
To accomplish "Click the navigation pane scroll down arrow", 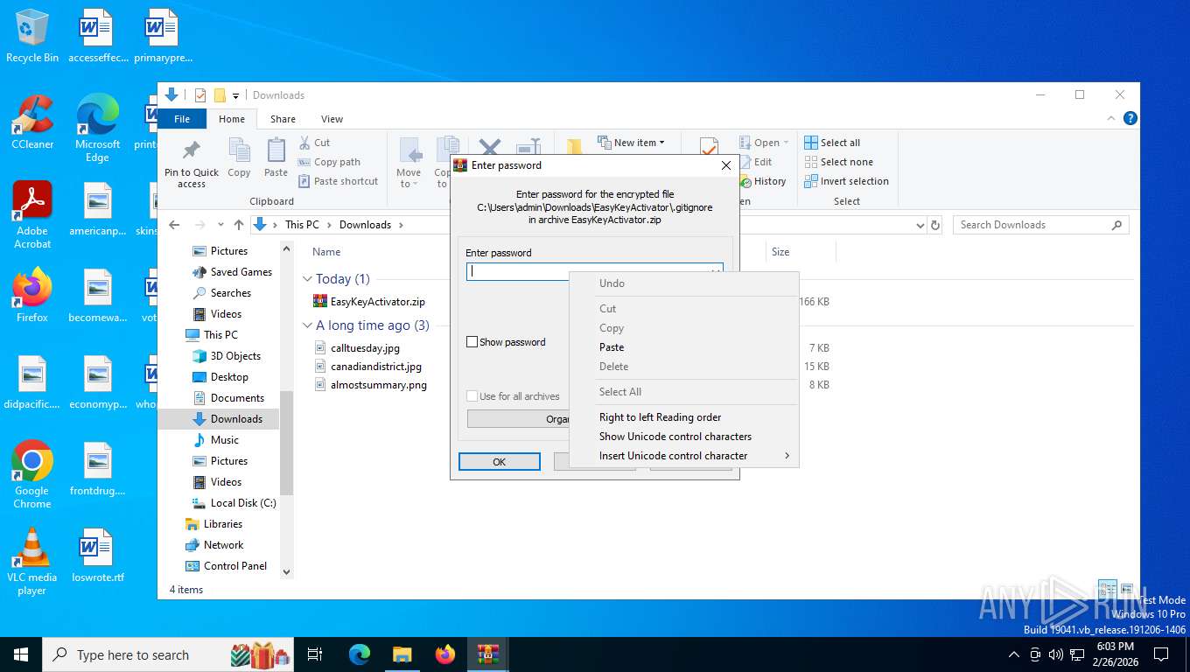I will pyautogui.click(x=286, y=571).
